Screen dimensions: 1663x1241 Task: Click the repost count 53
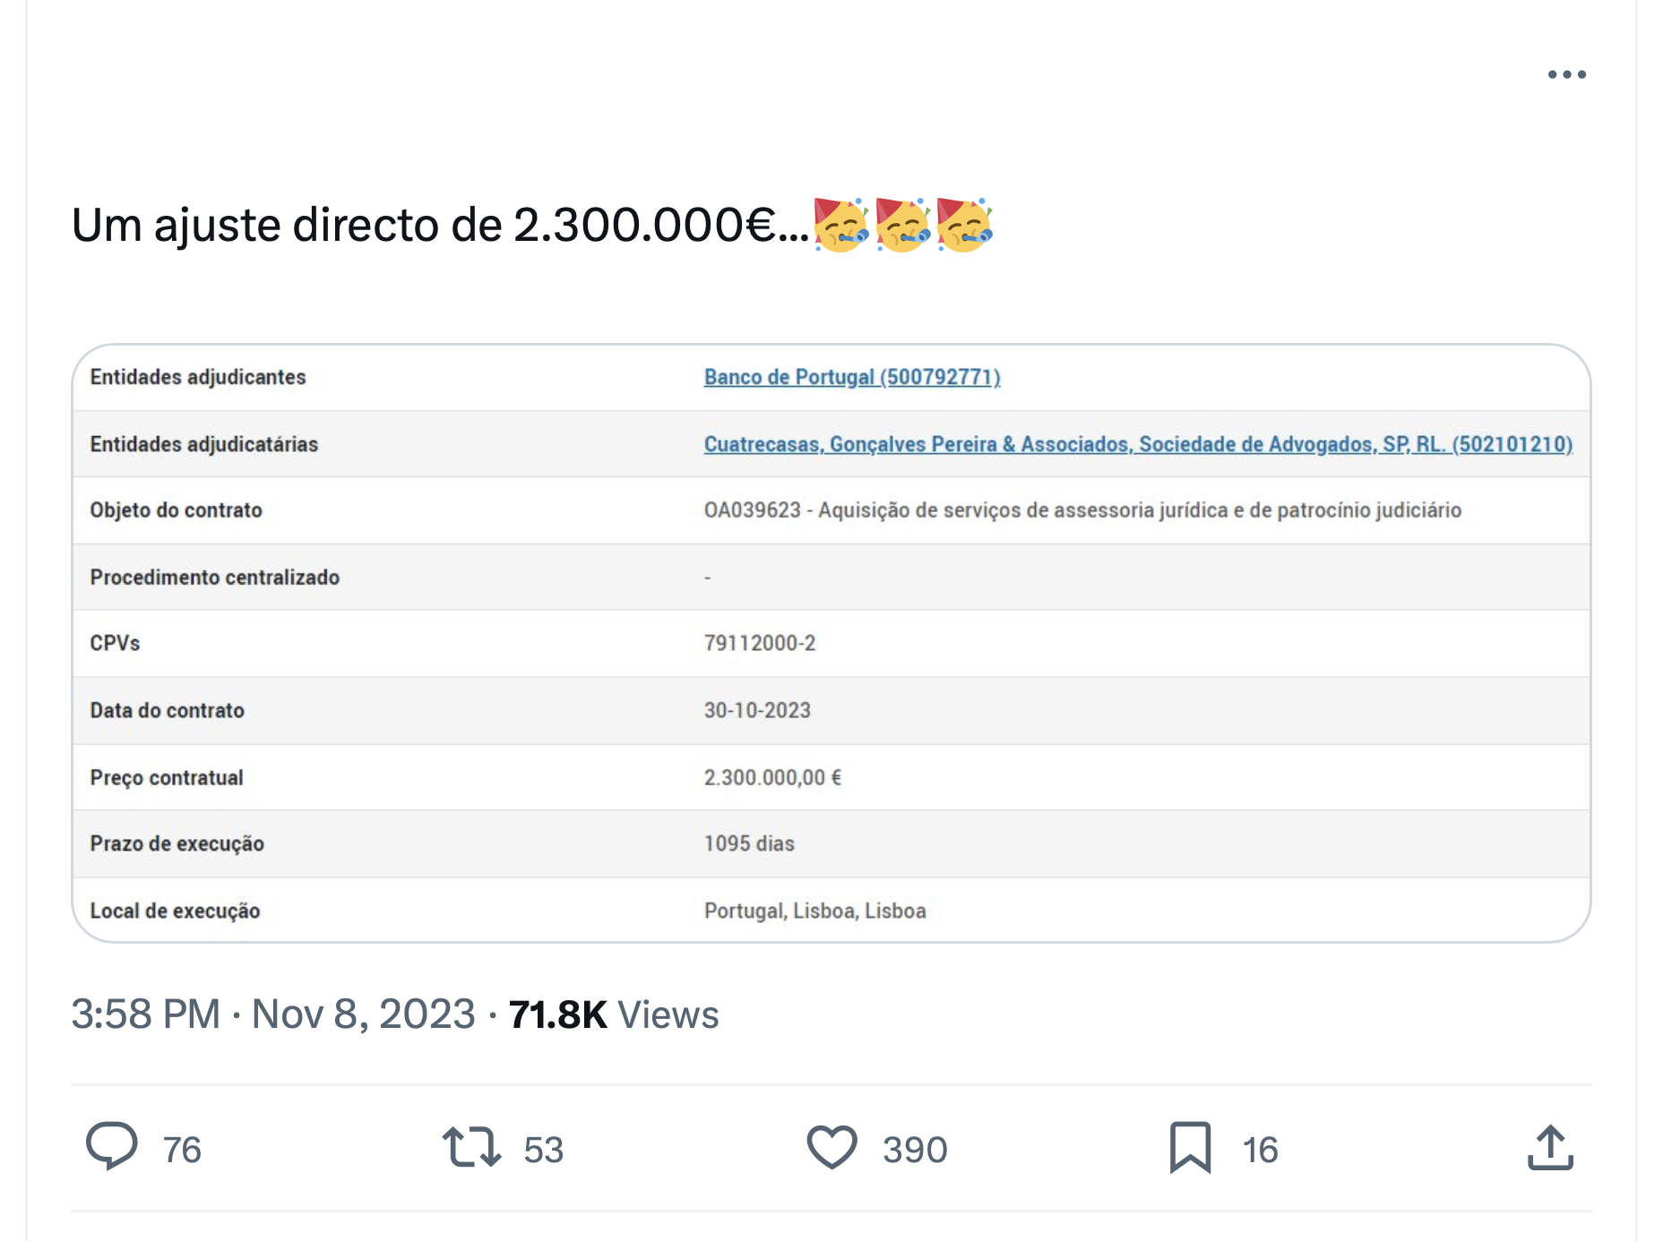[544, 1150]
